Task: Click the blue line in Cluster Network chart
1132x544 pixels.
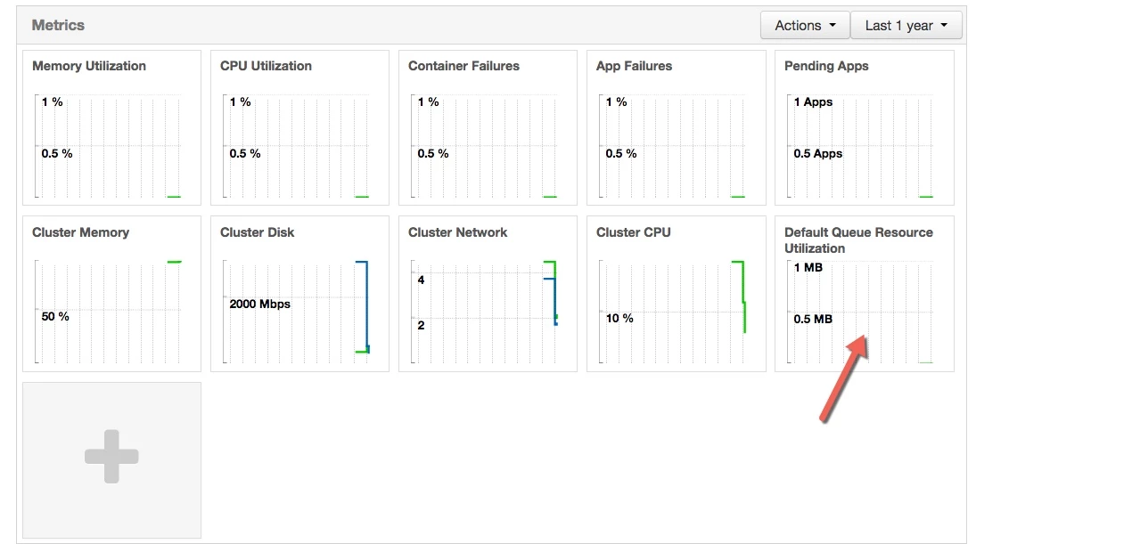Action: pos(554,301)
